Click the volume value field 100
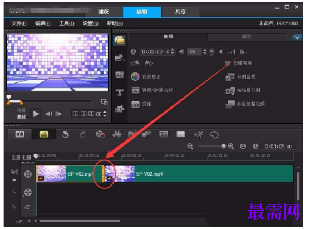 194,52
